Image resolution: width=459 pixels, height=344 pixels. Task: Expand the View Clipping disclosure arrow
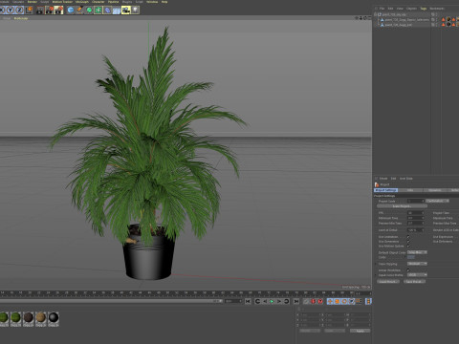(376, 264)
